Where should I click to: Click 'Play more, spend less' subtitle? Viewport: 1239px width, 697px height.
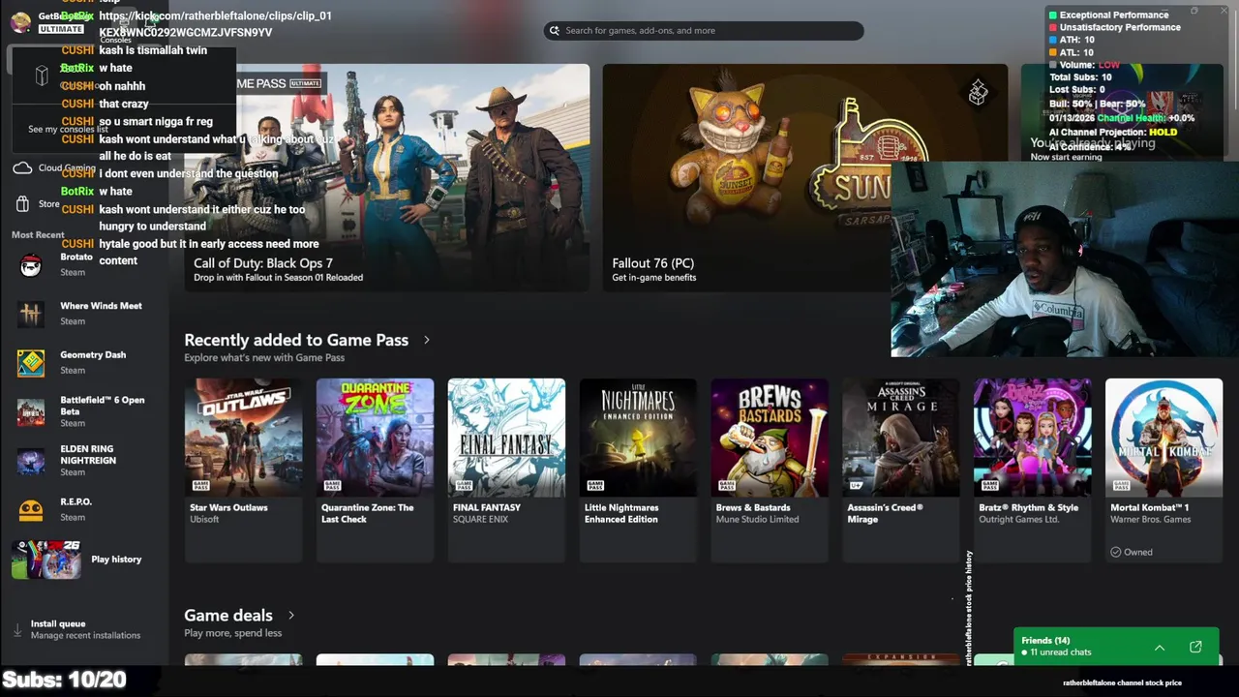point(232,633)
